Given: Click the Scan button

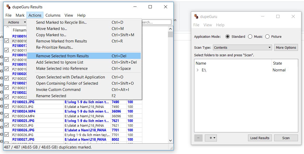Looking at the screenshot, I should click(286, 138).
